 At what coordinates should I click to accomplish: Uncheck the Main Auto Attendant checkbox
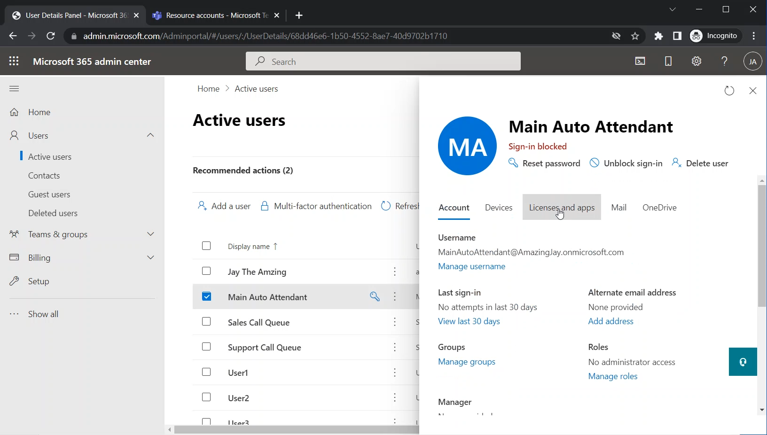(x=206, y=296)
